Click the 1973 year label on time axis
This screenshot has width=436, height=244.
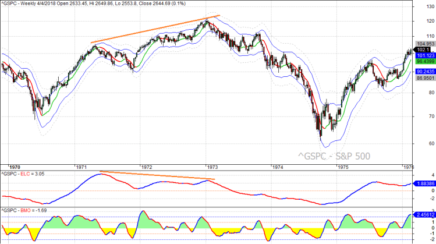[212, 167]
